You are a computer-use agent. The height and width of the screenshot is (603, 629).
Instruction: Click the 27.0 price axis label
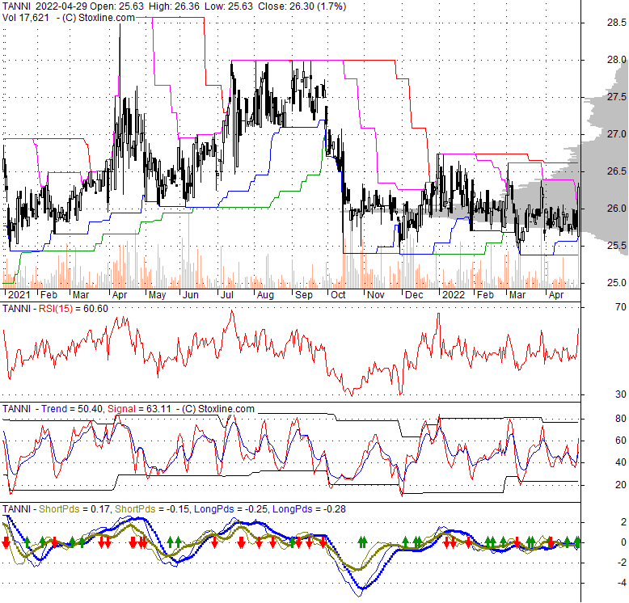[616, 134]
